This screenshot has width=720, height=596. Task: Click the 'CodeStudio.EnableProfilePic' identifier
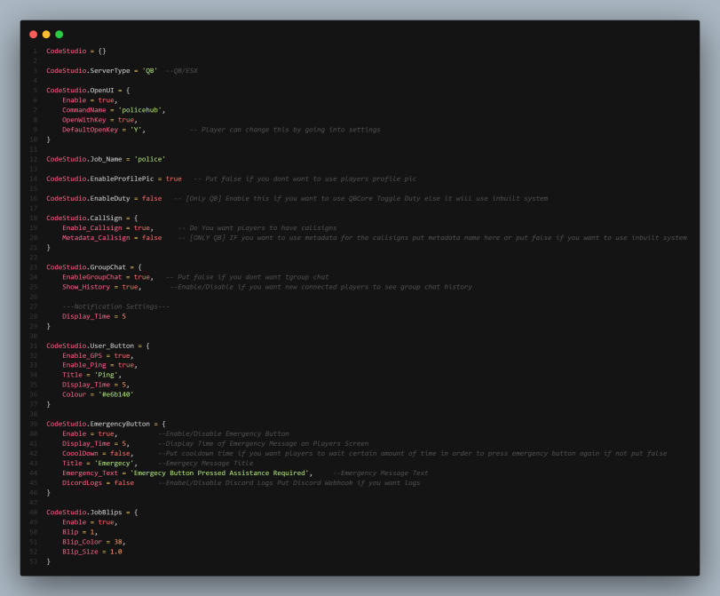point(100,179)
